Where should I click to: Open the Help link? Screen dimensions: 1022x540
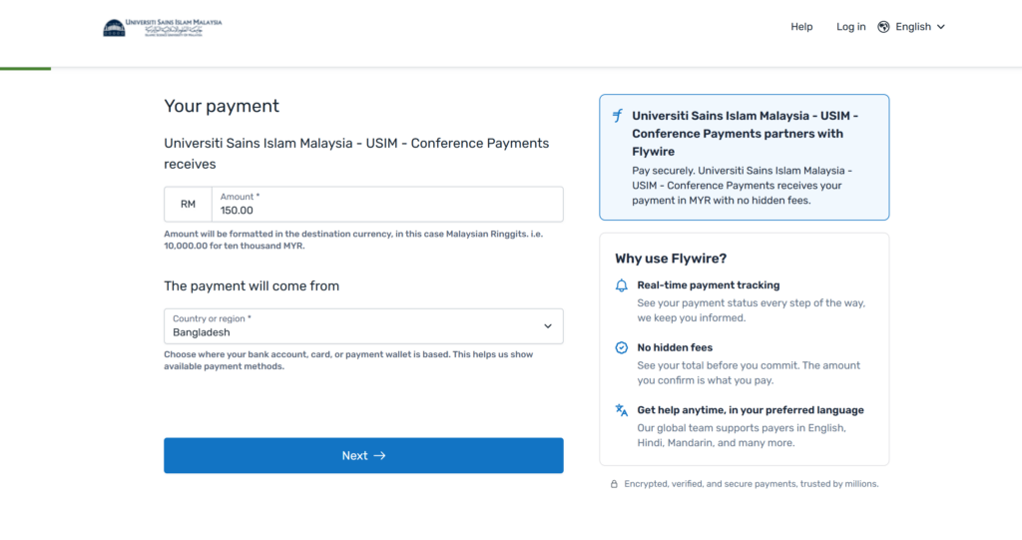tap(801, 27)
